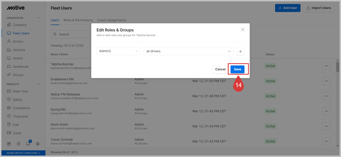The image size is (341, 157).
Task: Open Fuel in the sidebar
Action: (16, 125)
